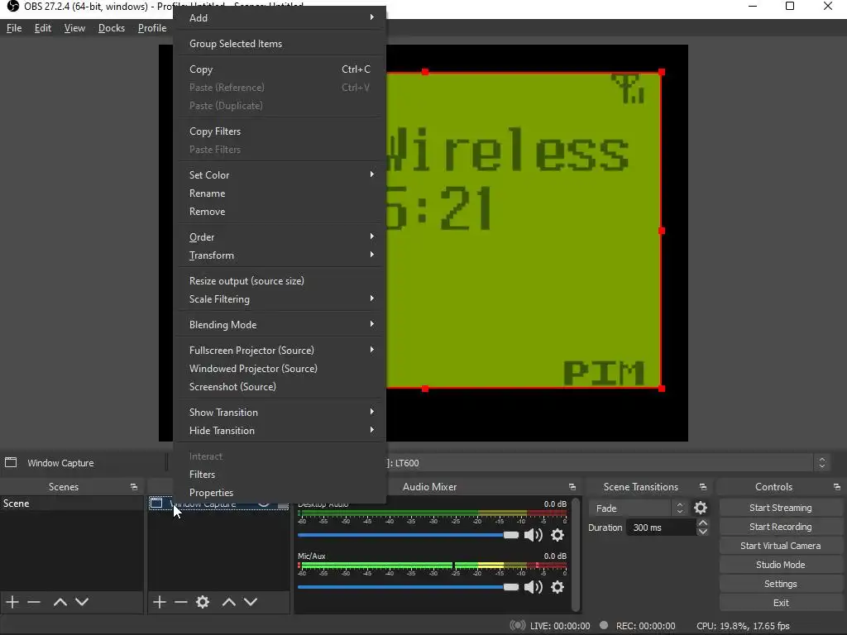Open Desktop Audio settings gear
847x635 pixels.
click(x=557, y=535)
